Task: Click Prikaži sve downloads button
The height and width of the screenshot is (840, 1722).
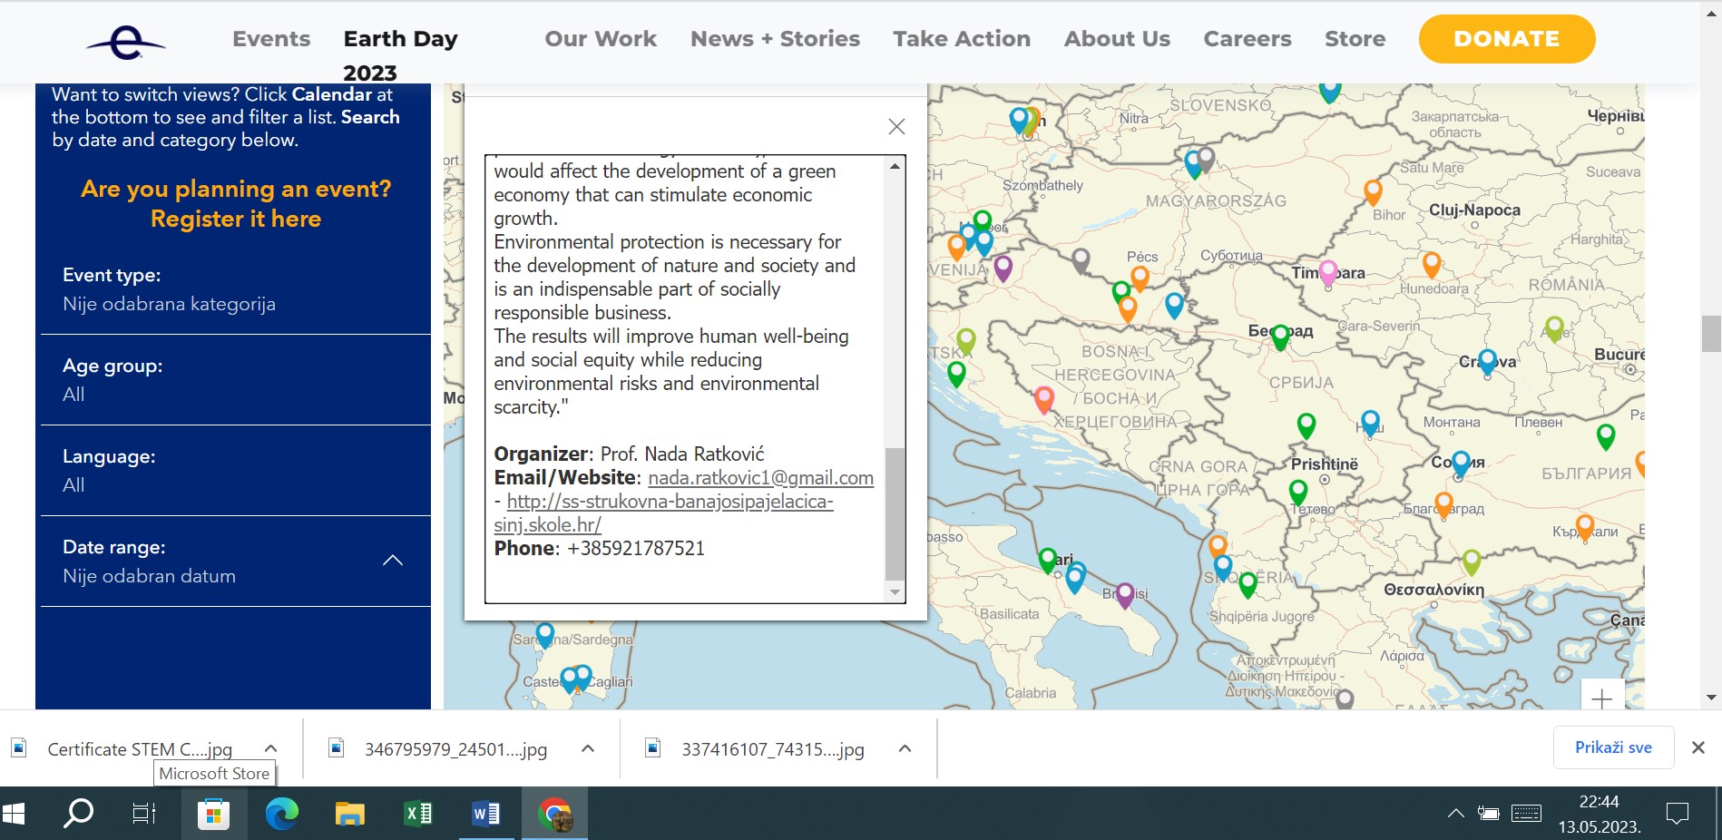Action: point(1613,747)
